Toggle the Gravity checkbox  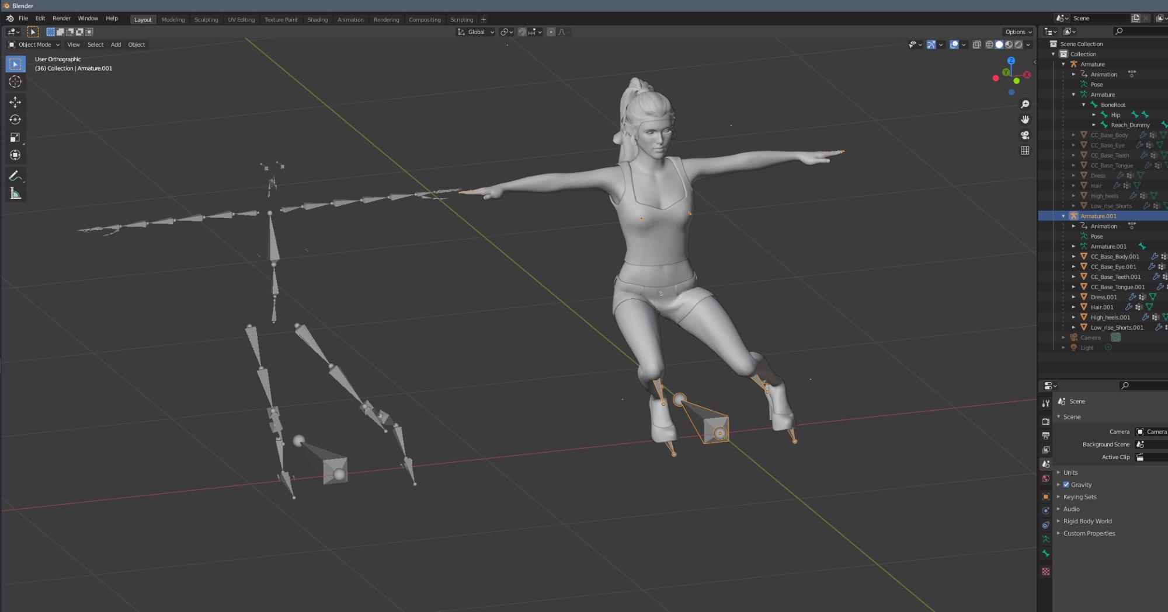pos(1066,485)
